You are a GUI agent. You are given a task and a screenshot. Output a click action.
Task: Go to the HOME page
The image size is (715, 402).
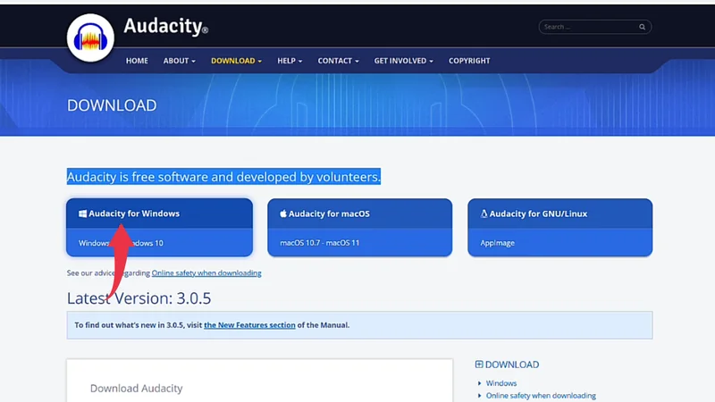tap(137, 61)
